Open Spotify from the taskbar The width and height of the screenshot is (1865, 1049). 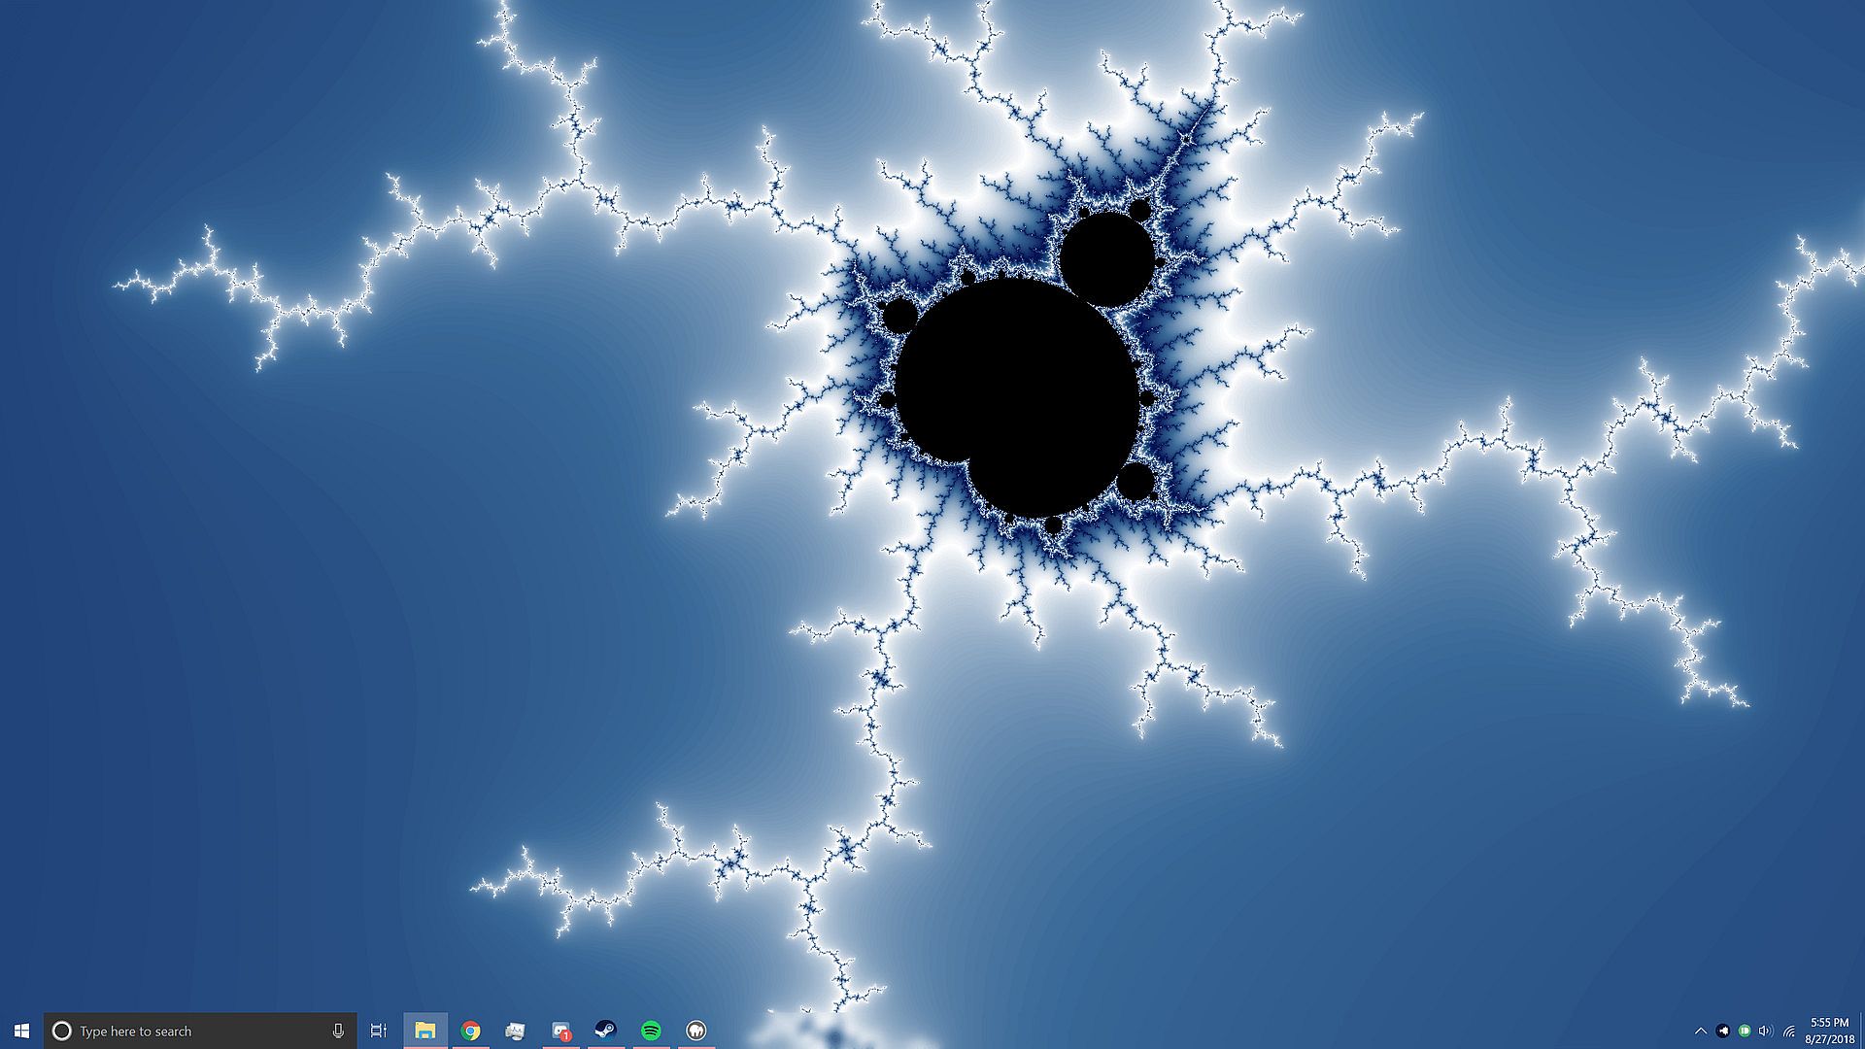click(651, 1031)
